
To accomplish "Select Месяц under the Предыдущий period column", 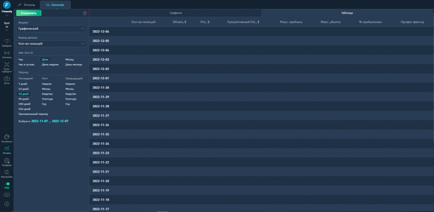I will tap(70, 89).
